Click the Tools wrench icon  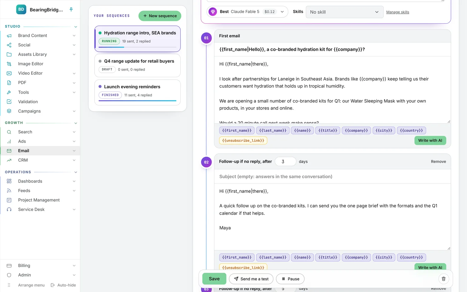pos(9,92)
